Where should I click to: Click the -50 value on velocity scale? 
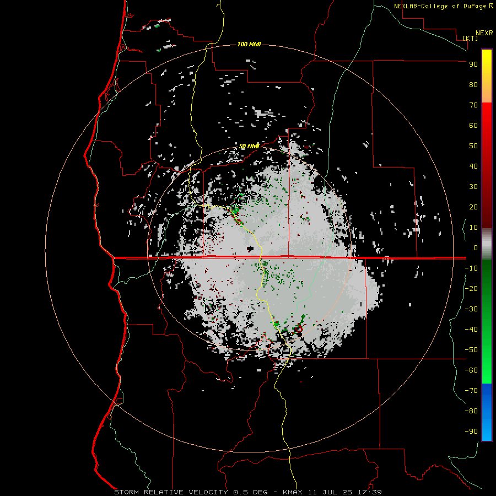click(471, 350)
